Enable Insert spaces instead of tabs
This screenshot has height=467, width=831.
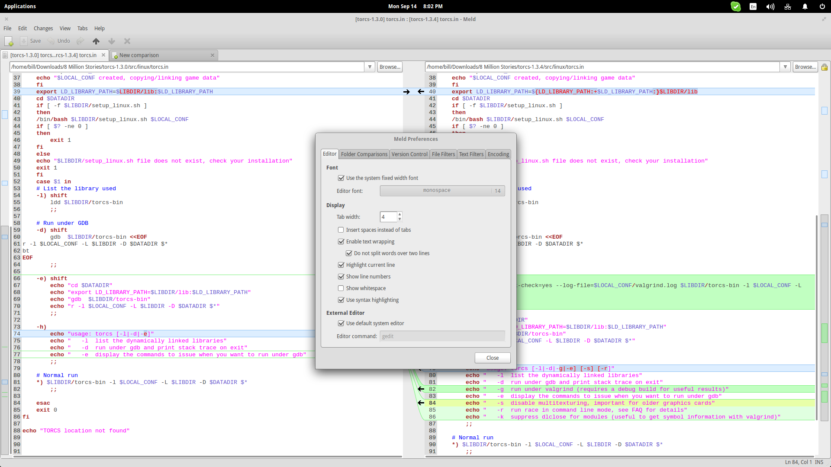(341, 230)
